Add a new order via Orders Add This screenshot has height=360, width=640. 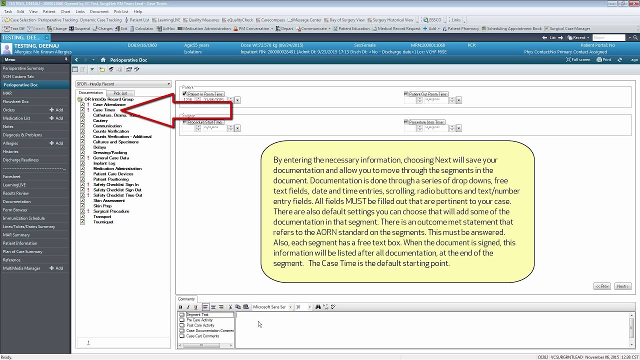pyautogui.click(x=56, y=110)
